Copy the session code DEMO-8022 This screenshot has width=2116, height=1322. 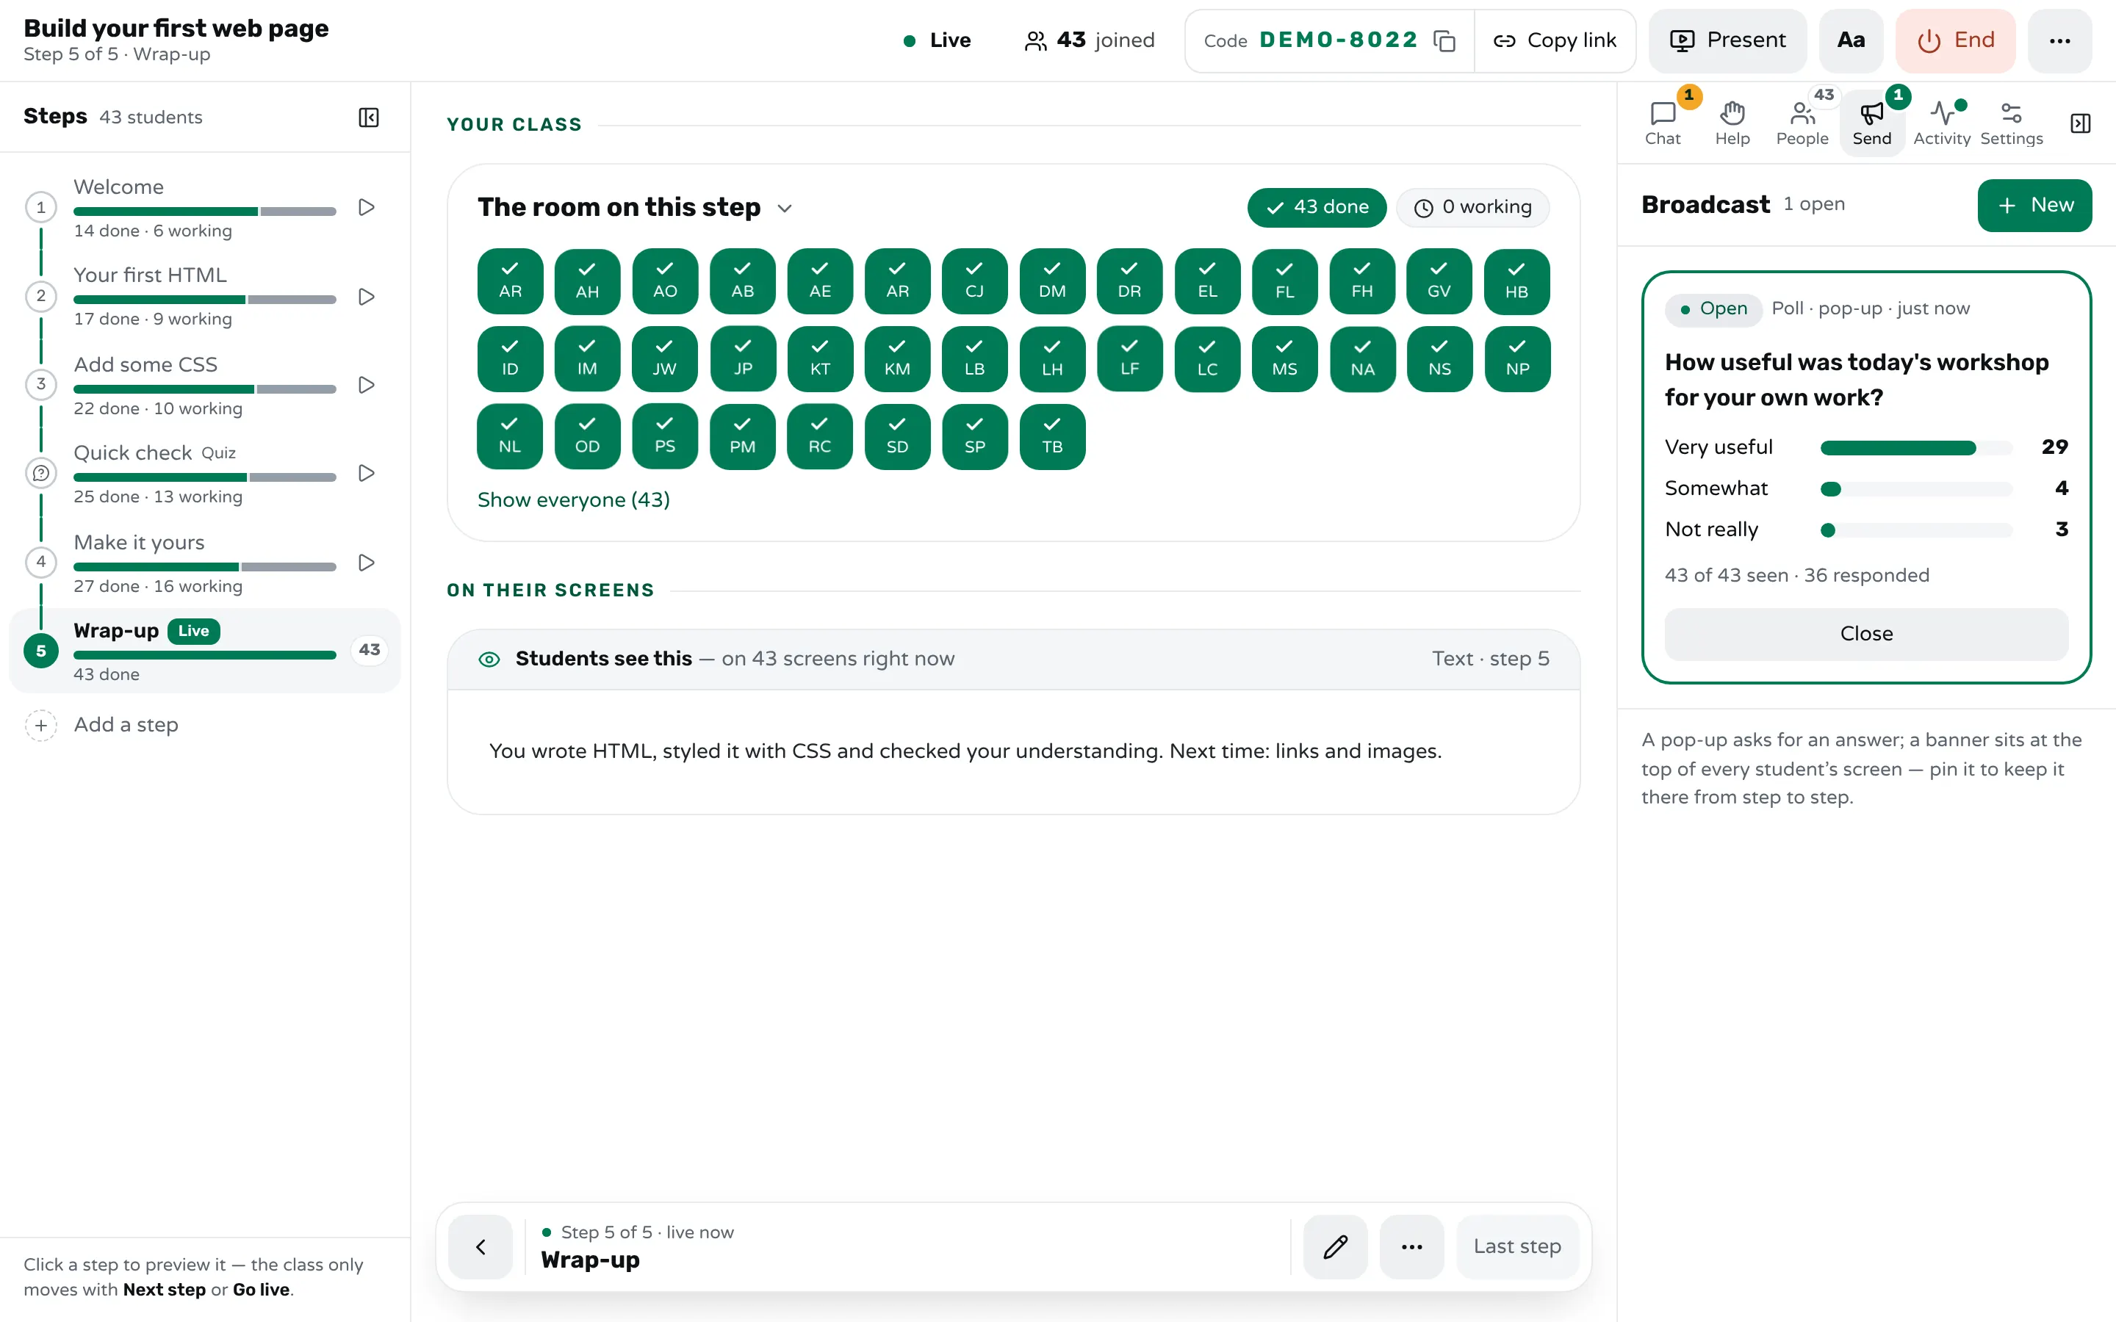[1444, 41]
